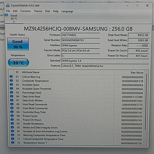This screenshot has height=154, width=154.
Task: Click the blue status dot for Power Cycles
Action: 12,116
